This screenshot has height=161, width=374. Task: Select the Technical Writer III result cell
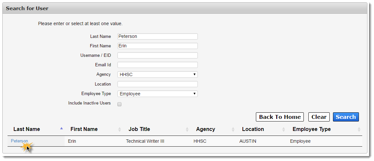[145, 141]
